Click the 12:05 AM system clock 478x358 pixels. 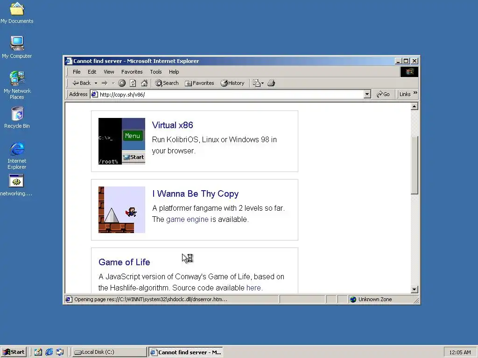pyautogui.click(x=460, y=352)
